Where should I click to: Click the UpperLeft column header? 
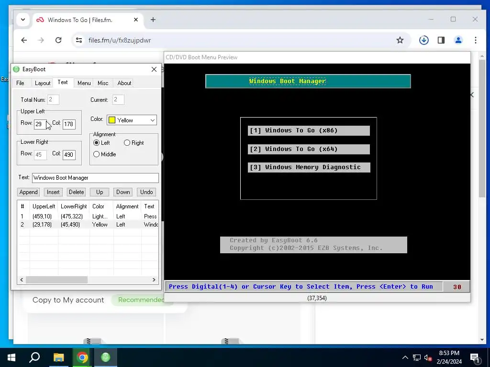tap(44, 206)
